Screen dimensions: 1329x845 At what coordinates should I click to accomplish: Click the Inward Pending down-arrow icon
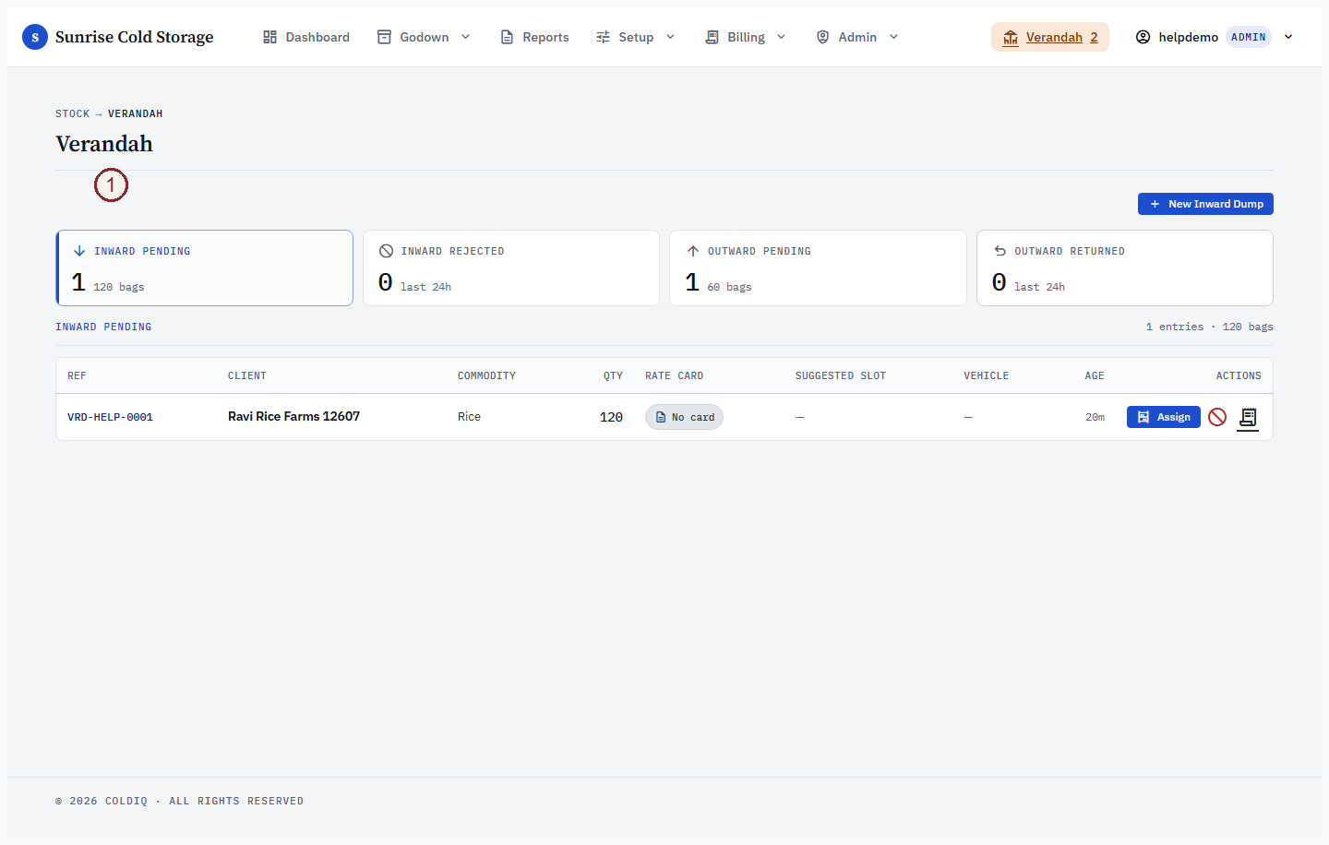point(79,251)
